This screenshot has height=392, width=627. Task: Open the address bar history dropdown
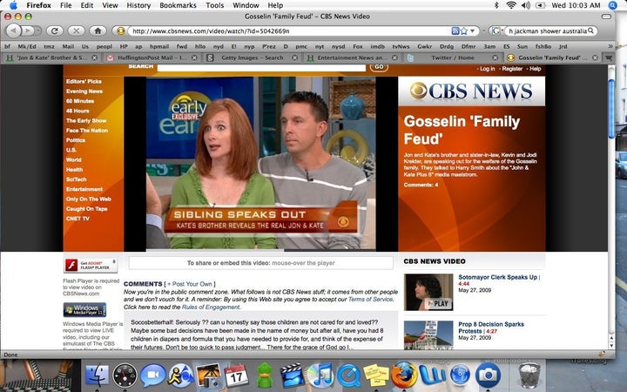473,30
